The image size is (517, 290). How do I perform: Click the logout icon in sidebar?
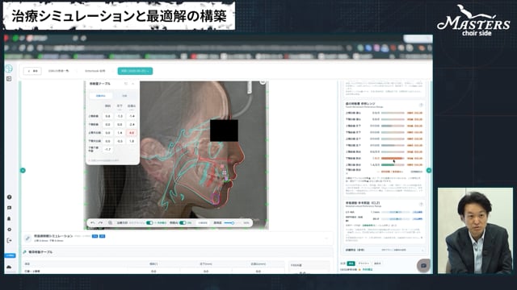(9, 240)
